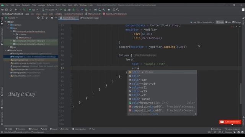Click the Save All toolbar icon

pyautogui.click(x=7, y=10)
